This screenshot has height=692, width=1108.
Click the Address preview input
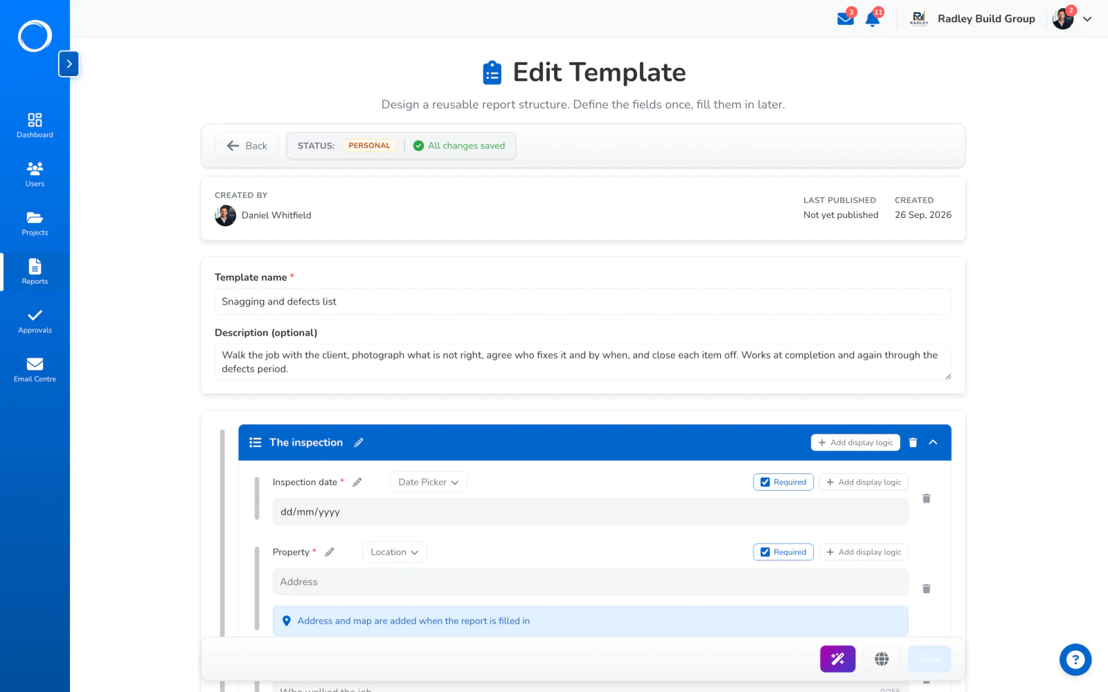click(590, 582)
